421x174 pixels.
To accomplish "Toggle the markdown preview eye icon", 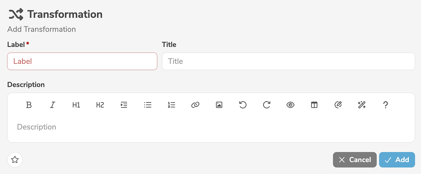I will 290,105.
